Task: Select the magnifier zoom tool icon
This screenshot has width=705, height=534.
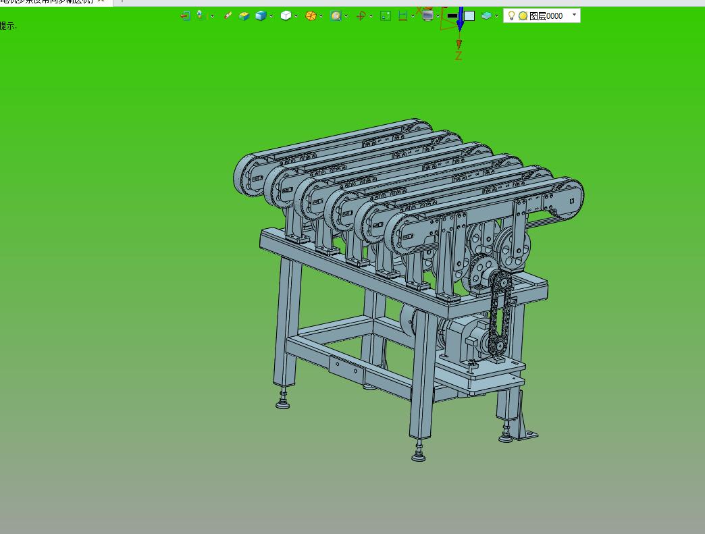Action: pos(336,16)
